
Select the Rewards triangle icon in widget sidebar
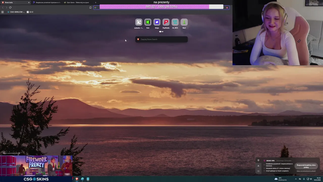pyautogui.click(x=258, y=166)
